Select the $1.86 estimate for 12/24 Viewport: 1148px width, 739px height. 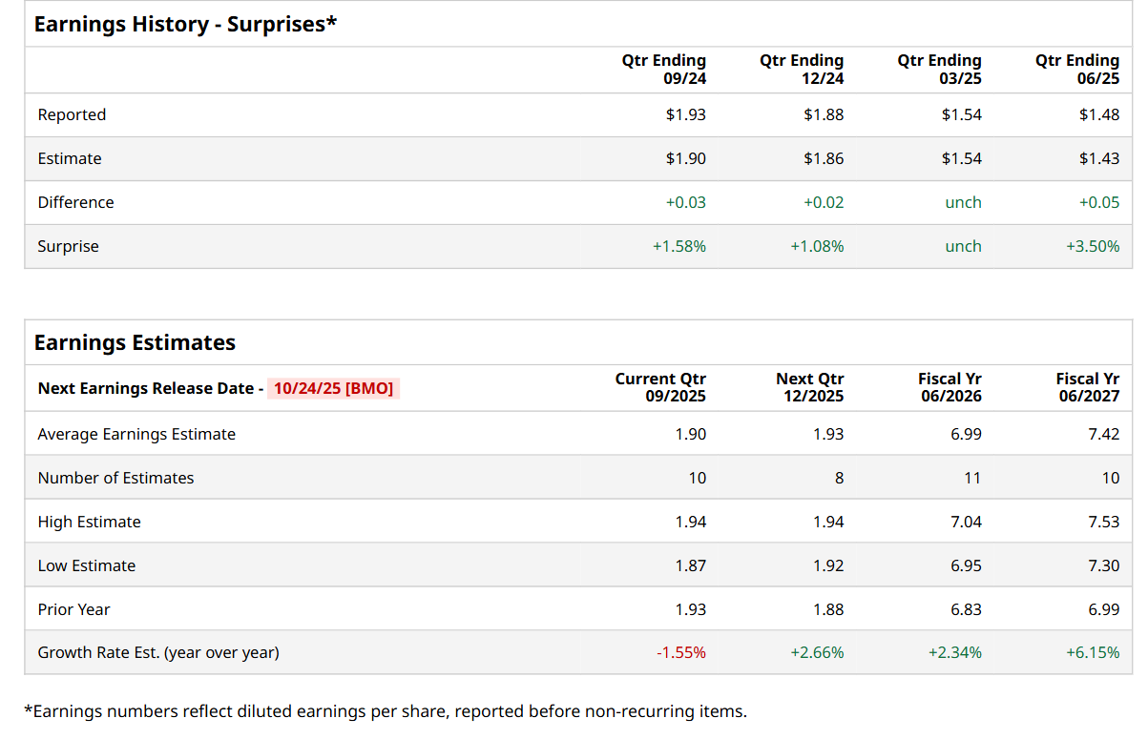coord(824,158)
